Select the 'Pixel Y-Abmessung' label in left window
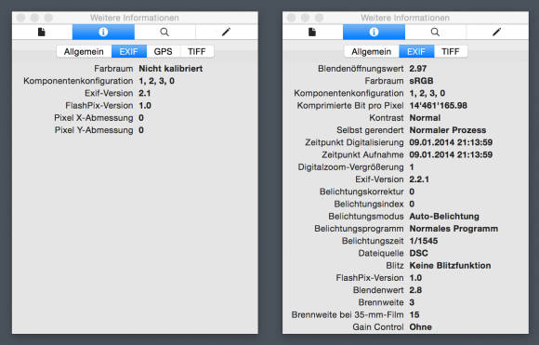The image size is (539, 345). (94, 130)
